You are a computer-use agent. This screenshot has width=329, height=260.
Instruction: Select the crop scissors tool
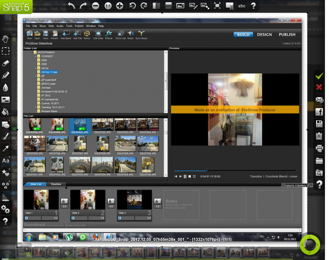point(230,6)
